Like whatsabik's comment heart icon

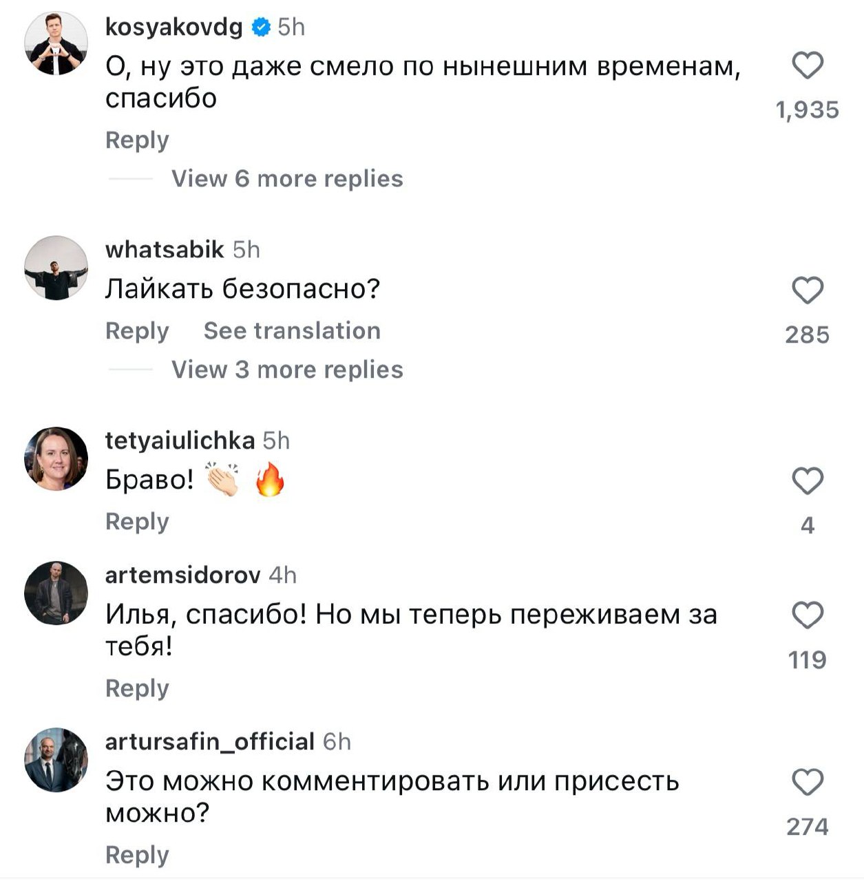pos(808,290)
